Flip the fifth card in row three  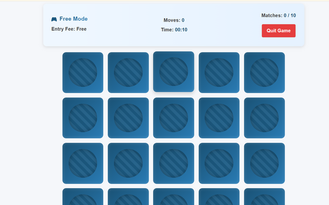click(264, 163)
